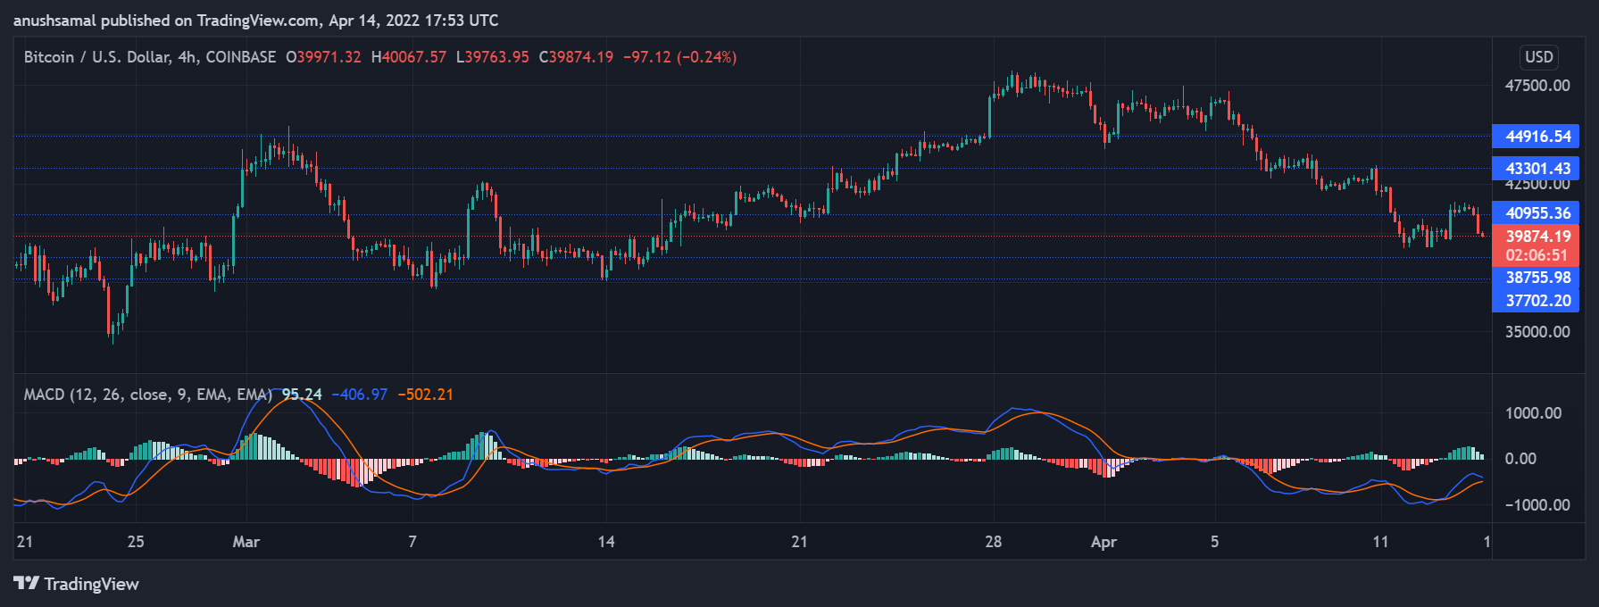Click the close value C39874.19
This screenshot has width=1599, height=607.
[576, 57]
